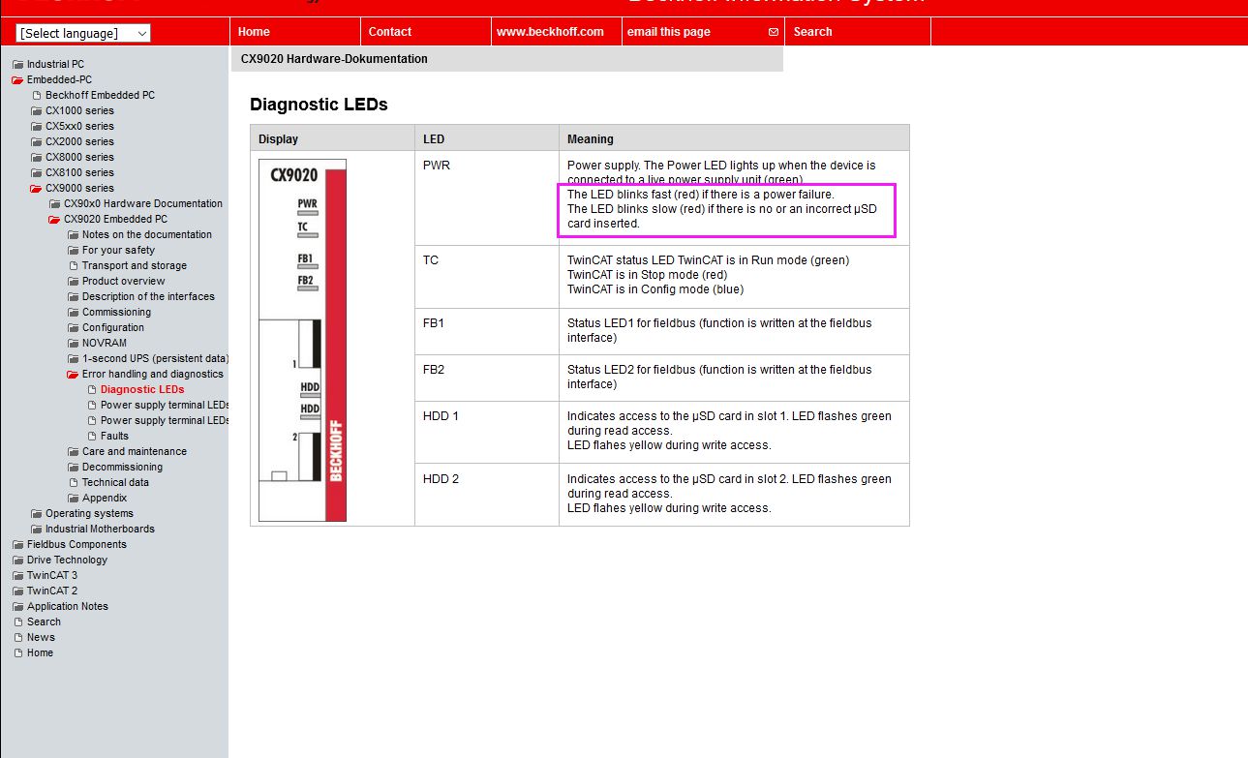Open the News entry in the sidebar tree
This screenshot has height=758, width=1248.
41,638
